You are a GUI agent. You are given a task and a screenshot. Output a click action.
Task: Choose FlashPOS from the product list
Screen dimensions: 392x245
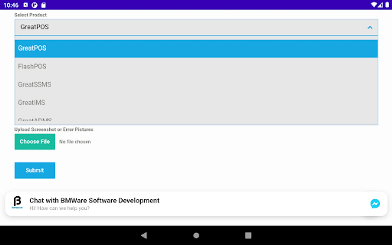(x=196, y=66)
